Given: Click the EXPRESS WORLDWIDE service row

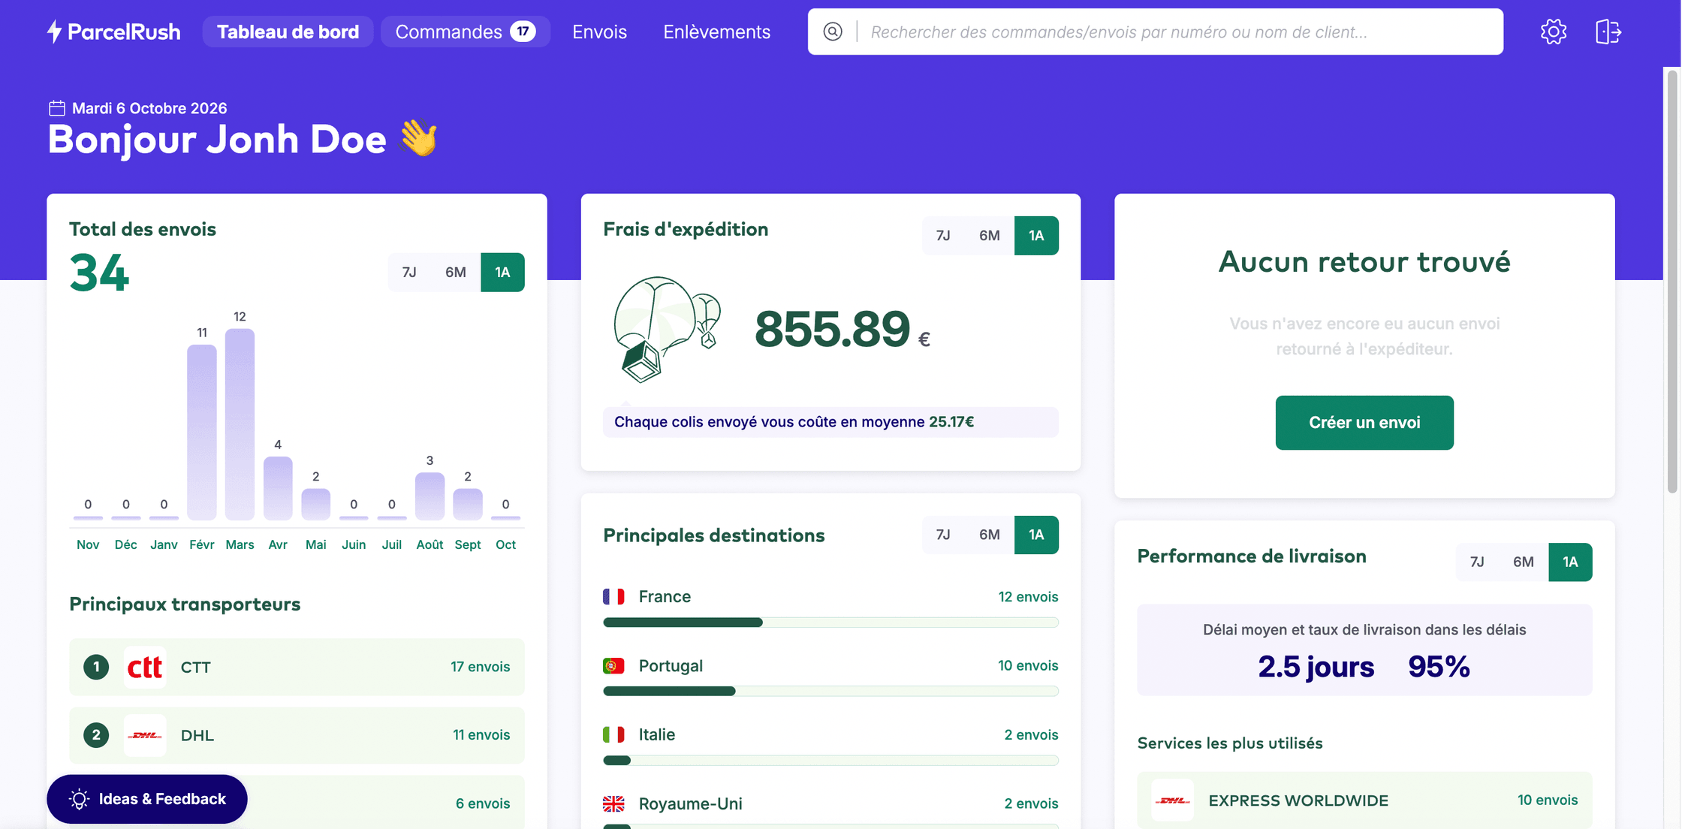Looking at the screenshot, I should point(1364,800).
